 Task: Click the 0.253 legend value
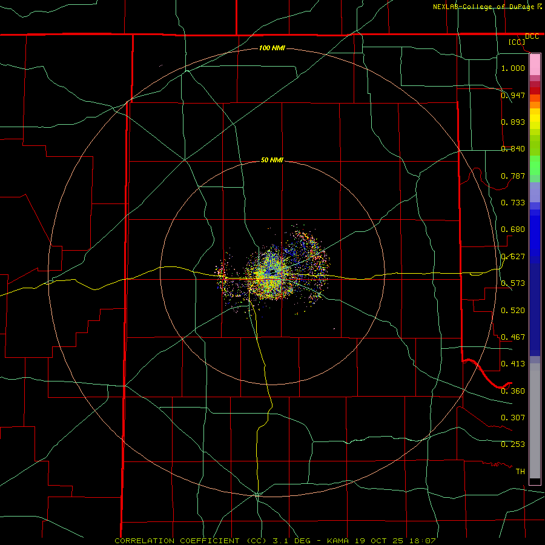[x=513, y=444]
